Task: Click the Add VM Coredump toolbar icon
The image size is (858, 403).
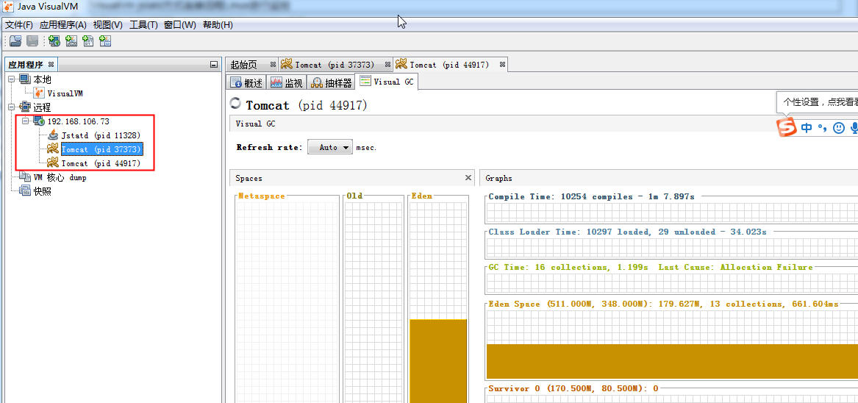Action: tap(88, 40)
